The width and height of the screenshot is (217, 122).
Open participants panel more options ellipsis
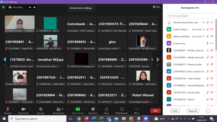208,111
